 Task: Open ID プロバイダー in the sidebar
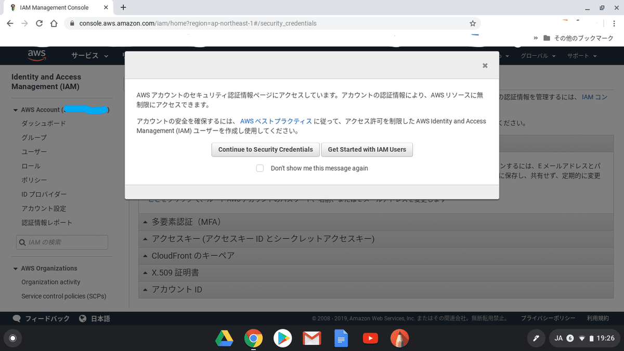(44, 194)
